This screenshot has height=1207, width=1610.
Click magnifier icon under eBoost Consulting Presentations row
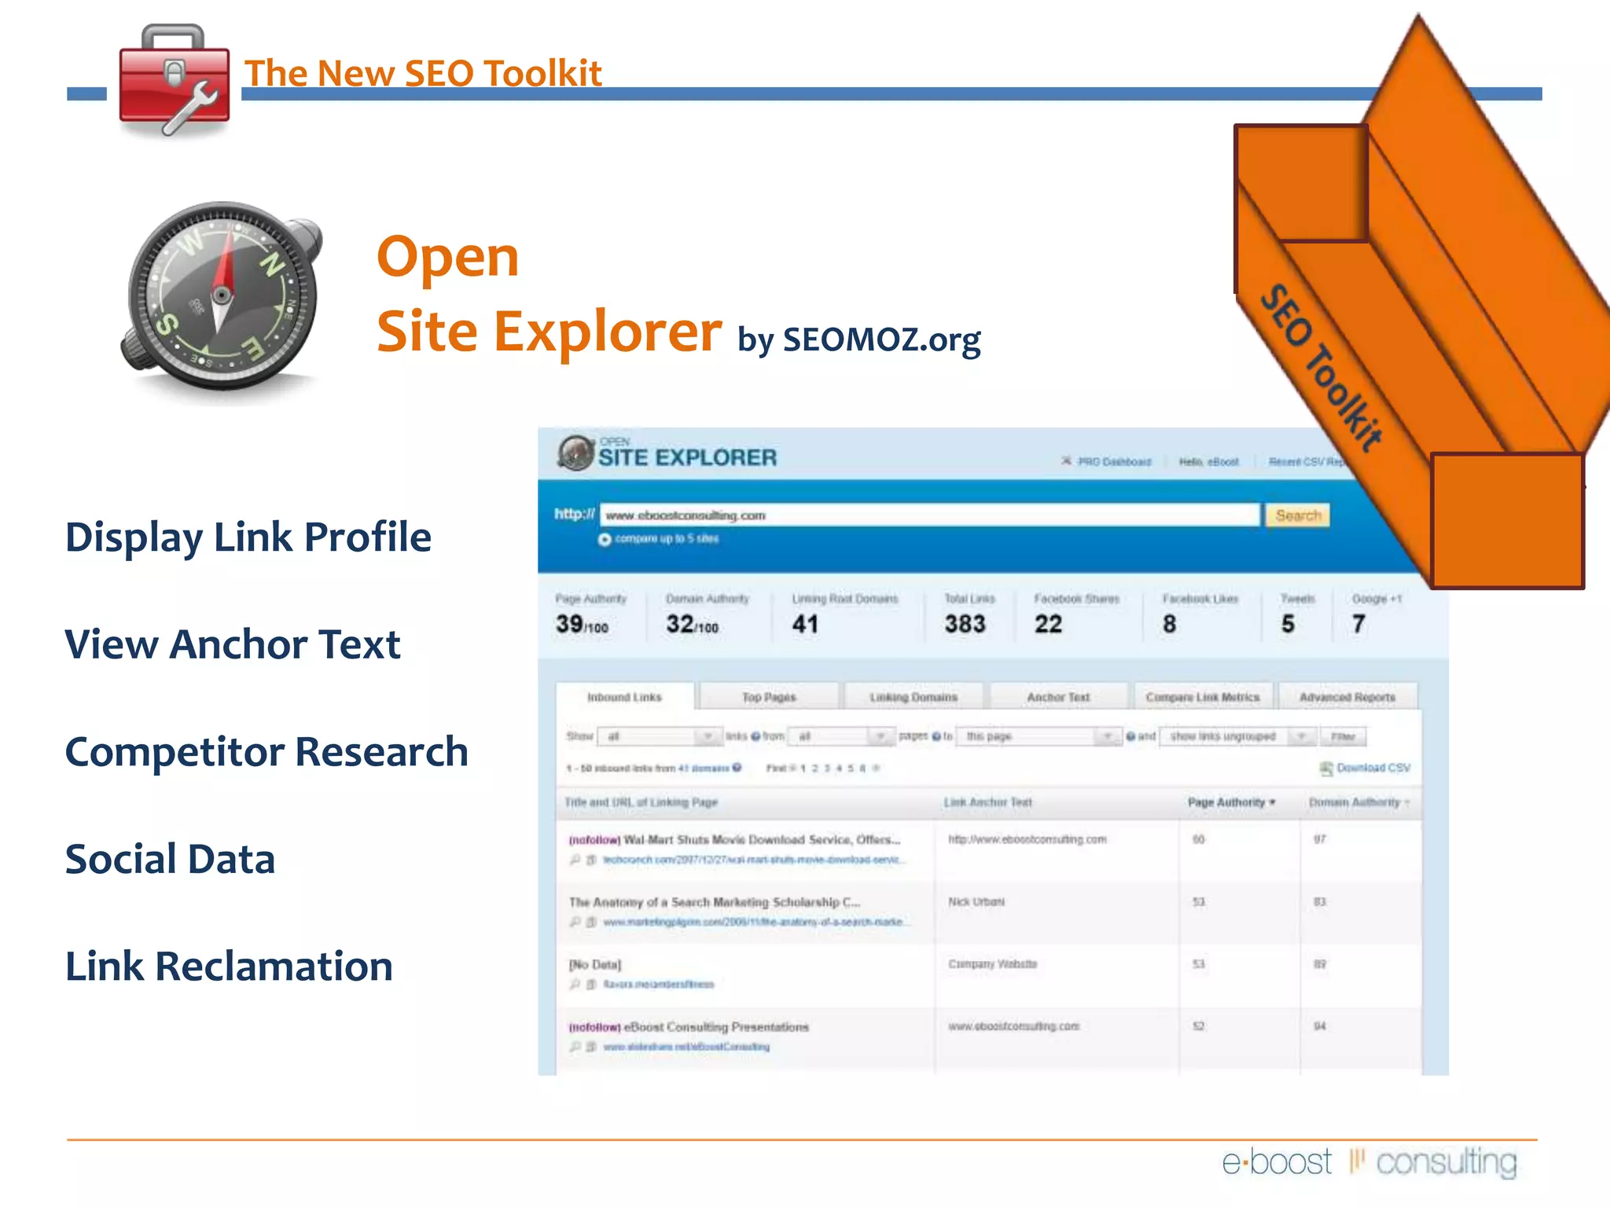(575, 1047)
